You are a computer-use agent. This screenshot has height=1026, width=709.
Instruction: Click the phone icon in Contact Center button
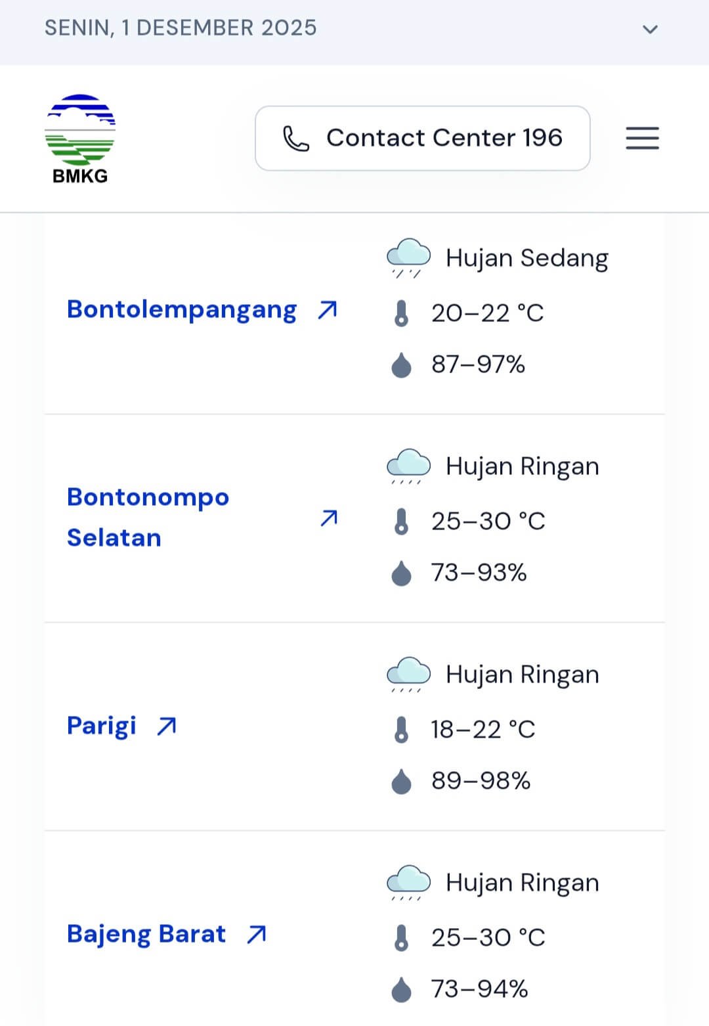[x=295, y=139]
